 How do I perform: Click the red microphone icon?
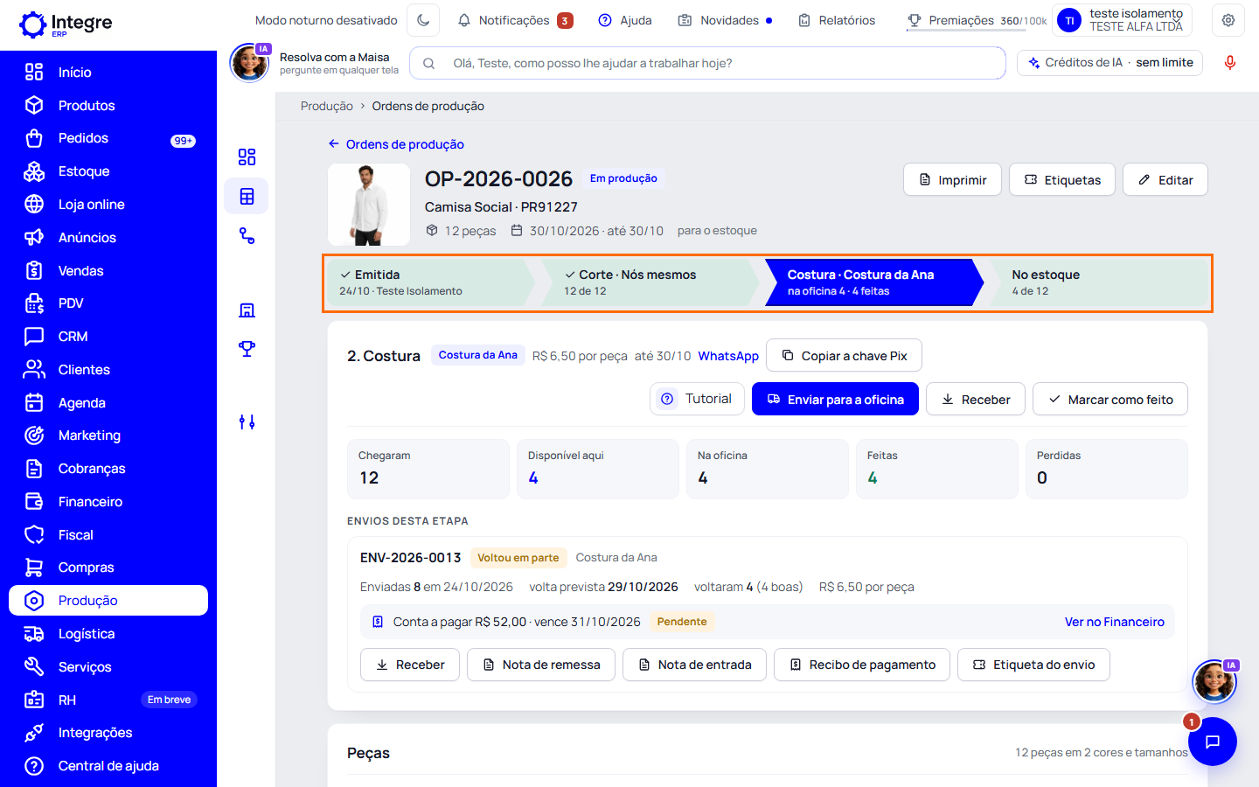coord(1230,63)
